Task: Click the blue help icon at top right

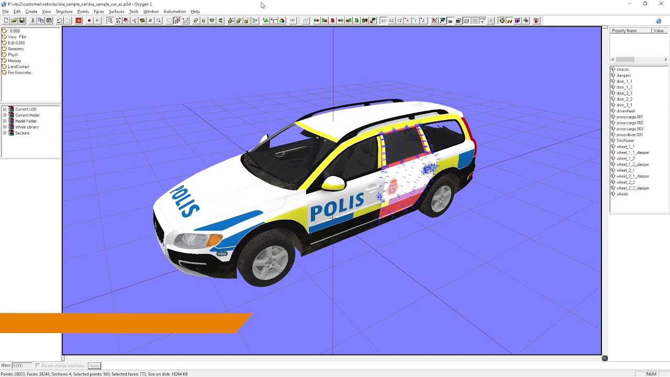Action: click(658, 20)
